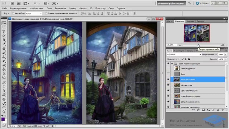
Task: Collapse the 'цвет и цветокоррекция' group
Action: tap(172, 64)
